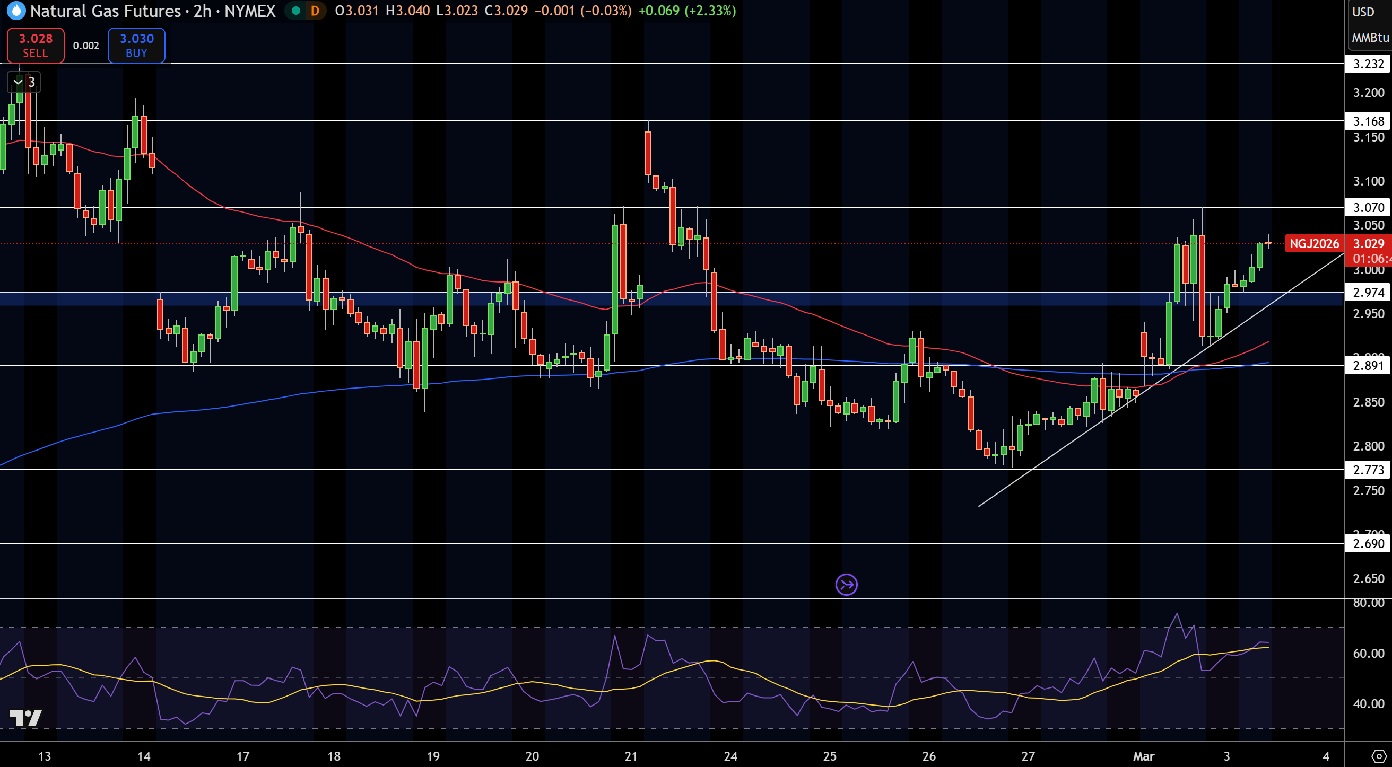
Task: Click the L3.023 low value in header
Action: pos(457,11)
